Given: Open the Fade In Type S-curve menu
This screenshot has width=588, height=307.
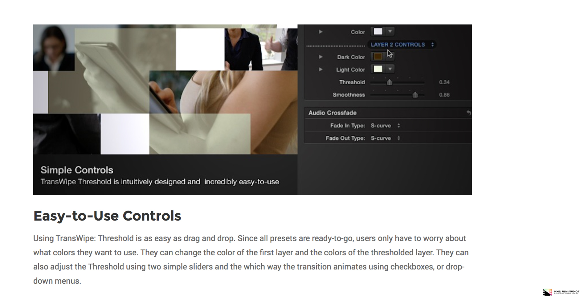Looking at the screenshot, I should (385, 126).
